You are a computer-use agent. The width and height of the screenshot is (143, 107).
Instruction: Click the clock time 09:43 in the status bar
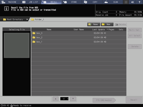point(6,105)
